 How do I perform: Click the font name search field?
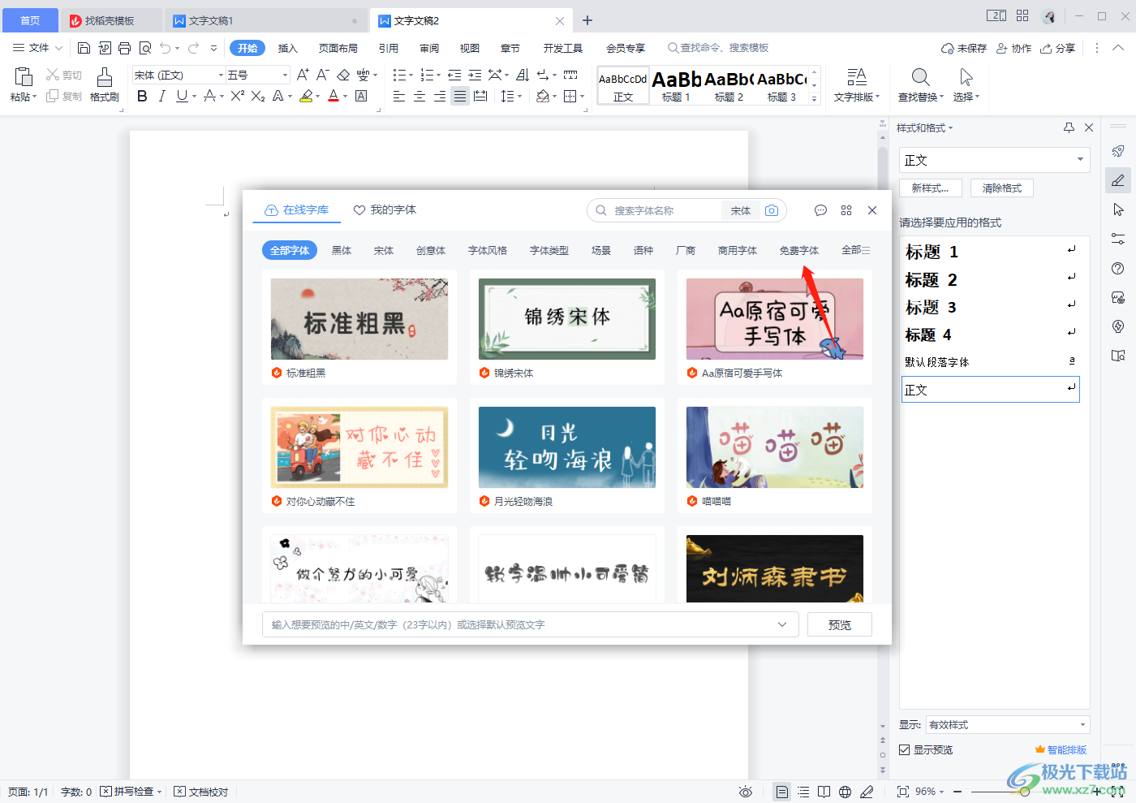[x=665, y=210]
